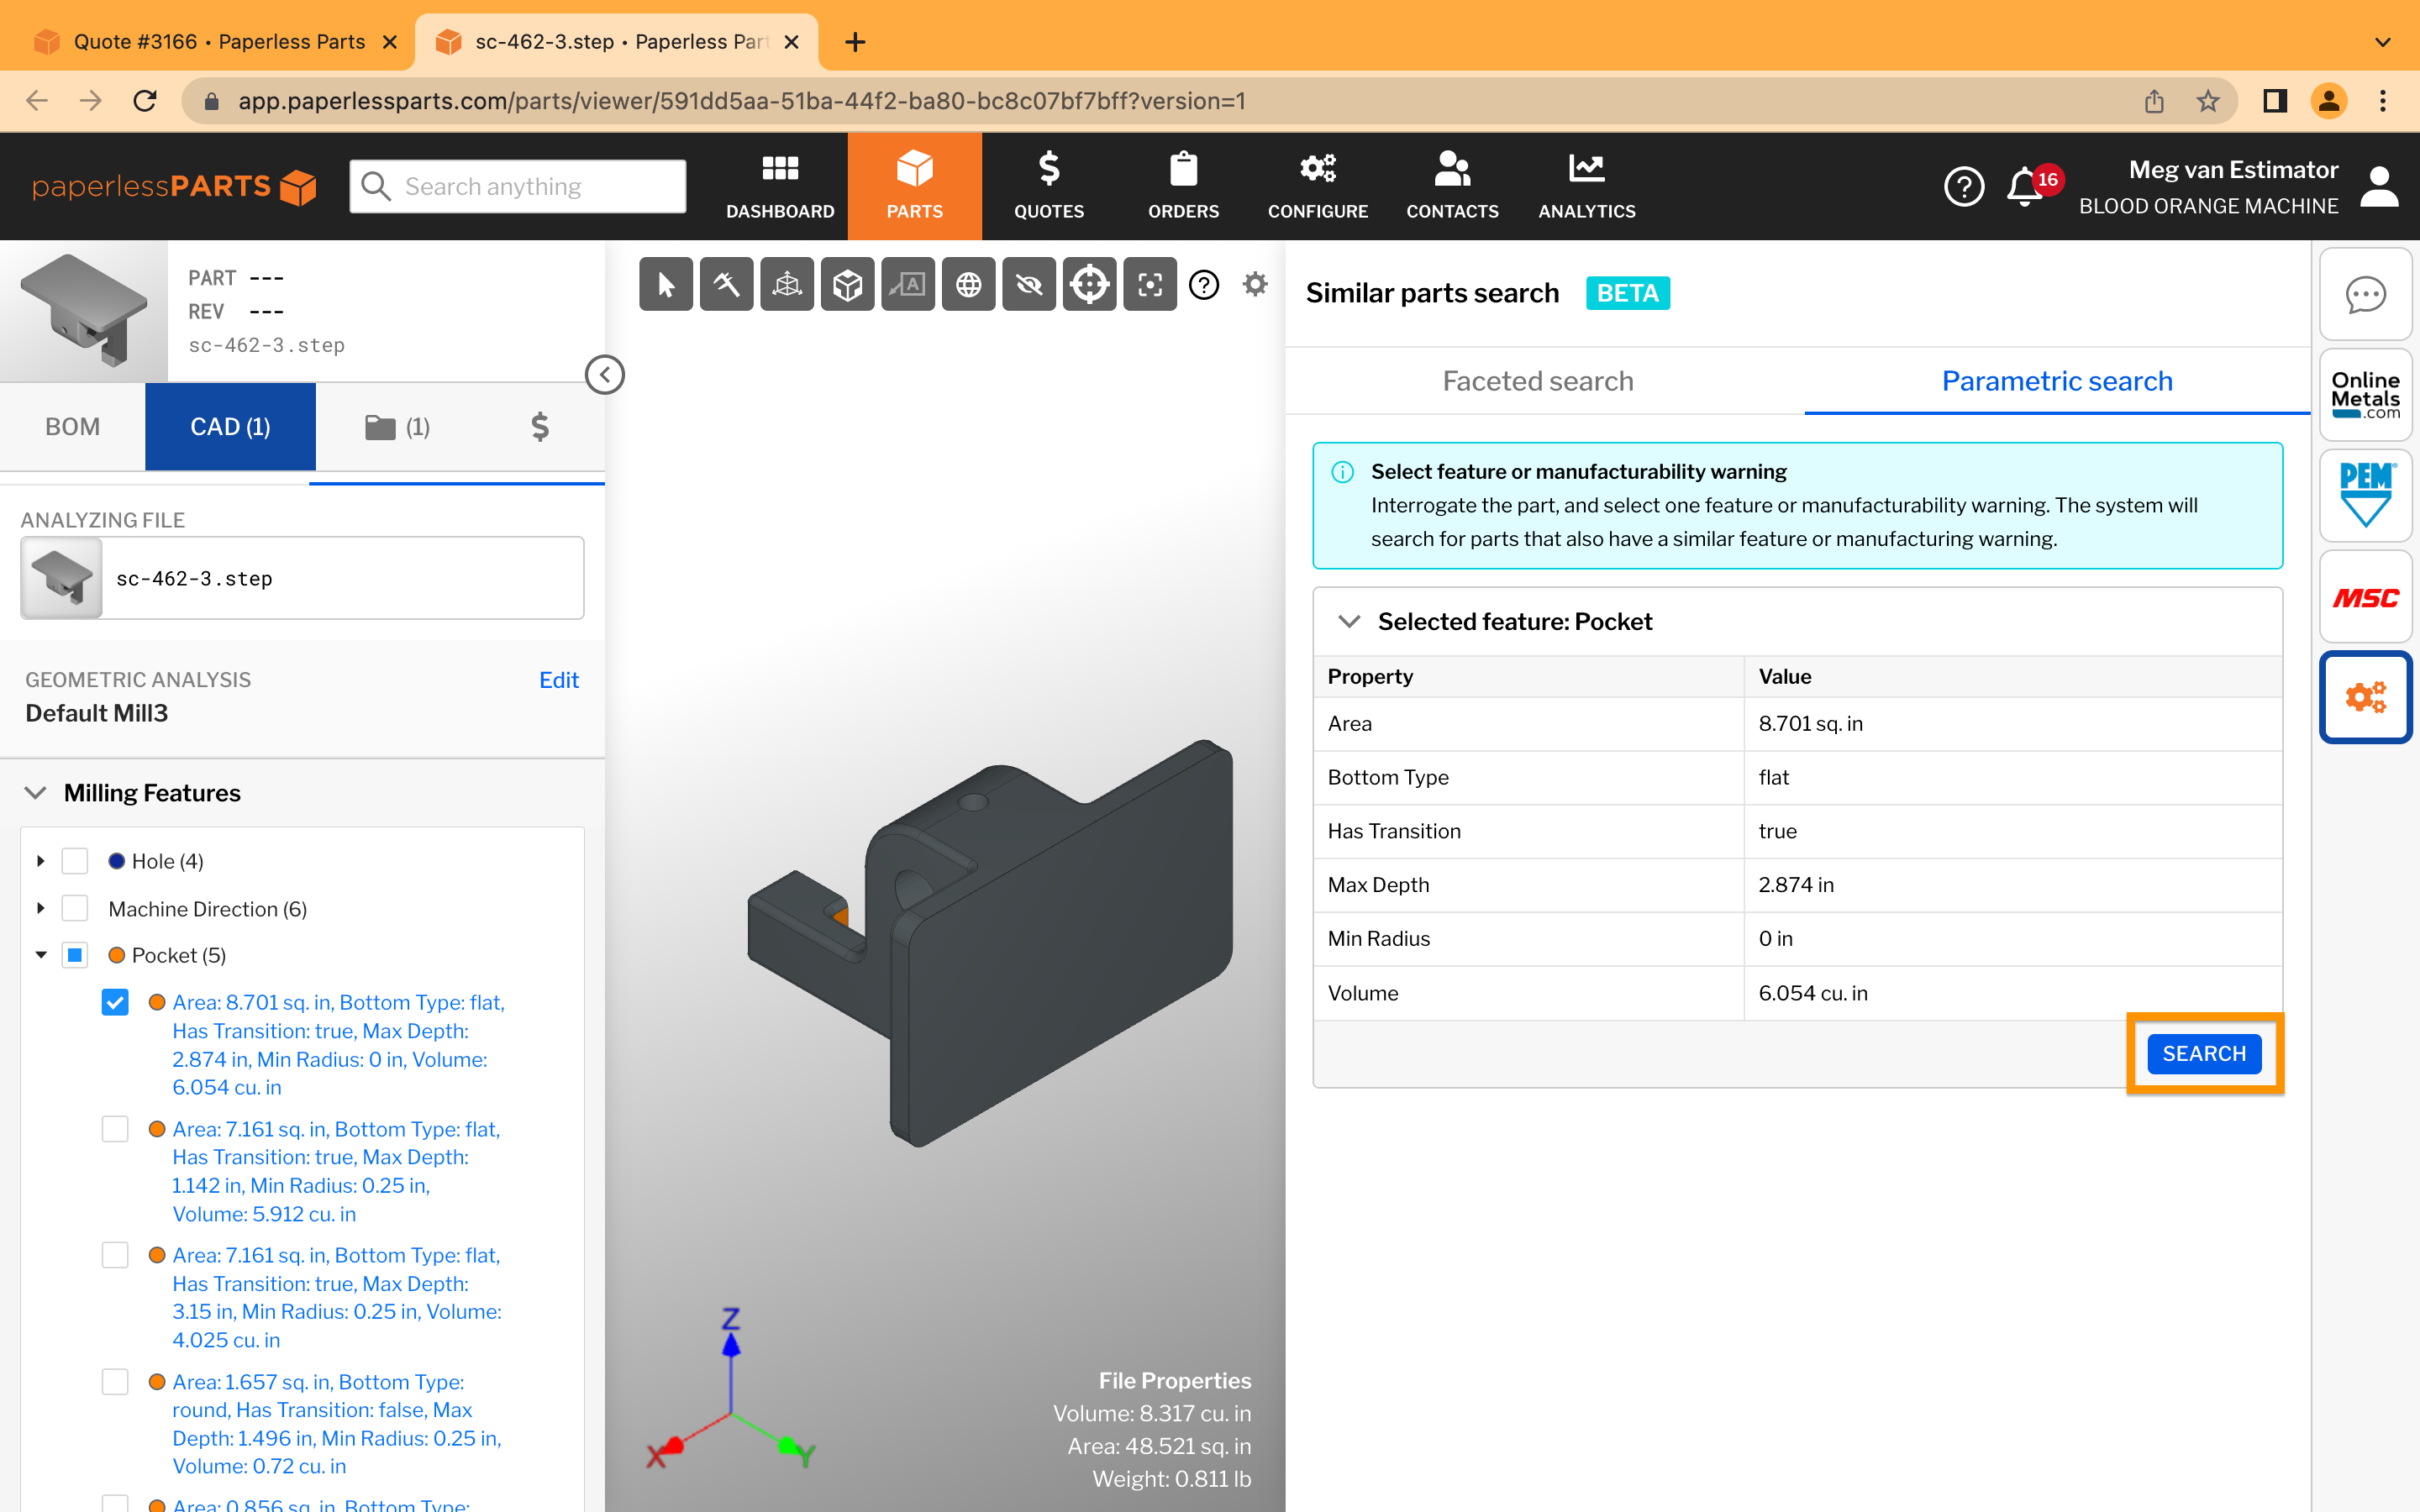Click the SEARCH button for similar parts
The height and width of the screenshot is (1512, 2420).
click(2205, 1053)
